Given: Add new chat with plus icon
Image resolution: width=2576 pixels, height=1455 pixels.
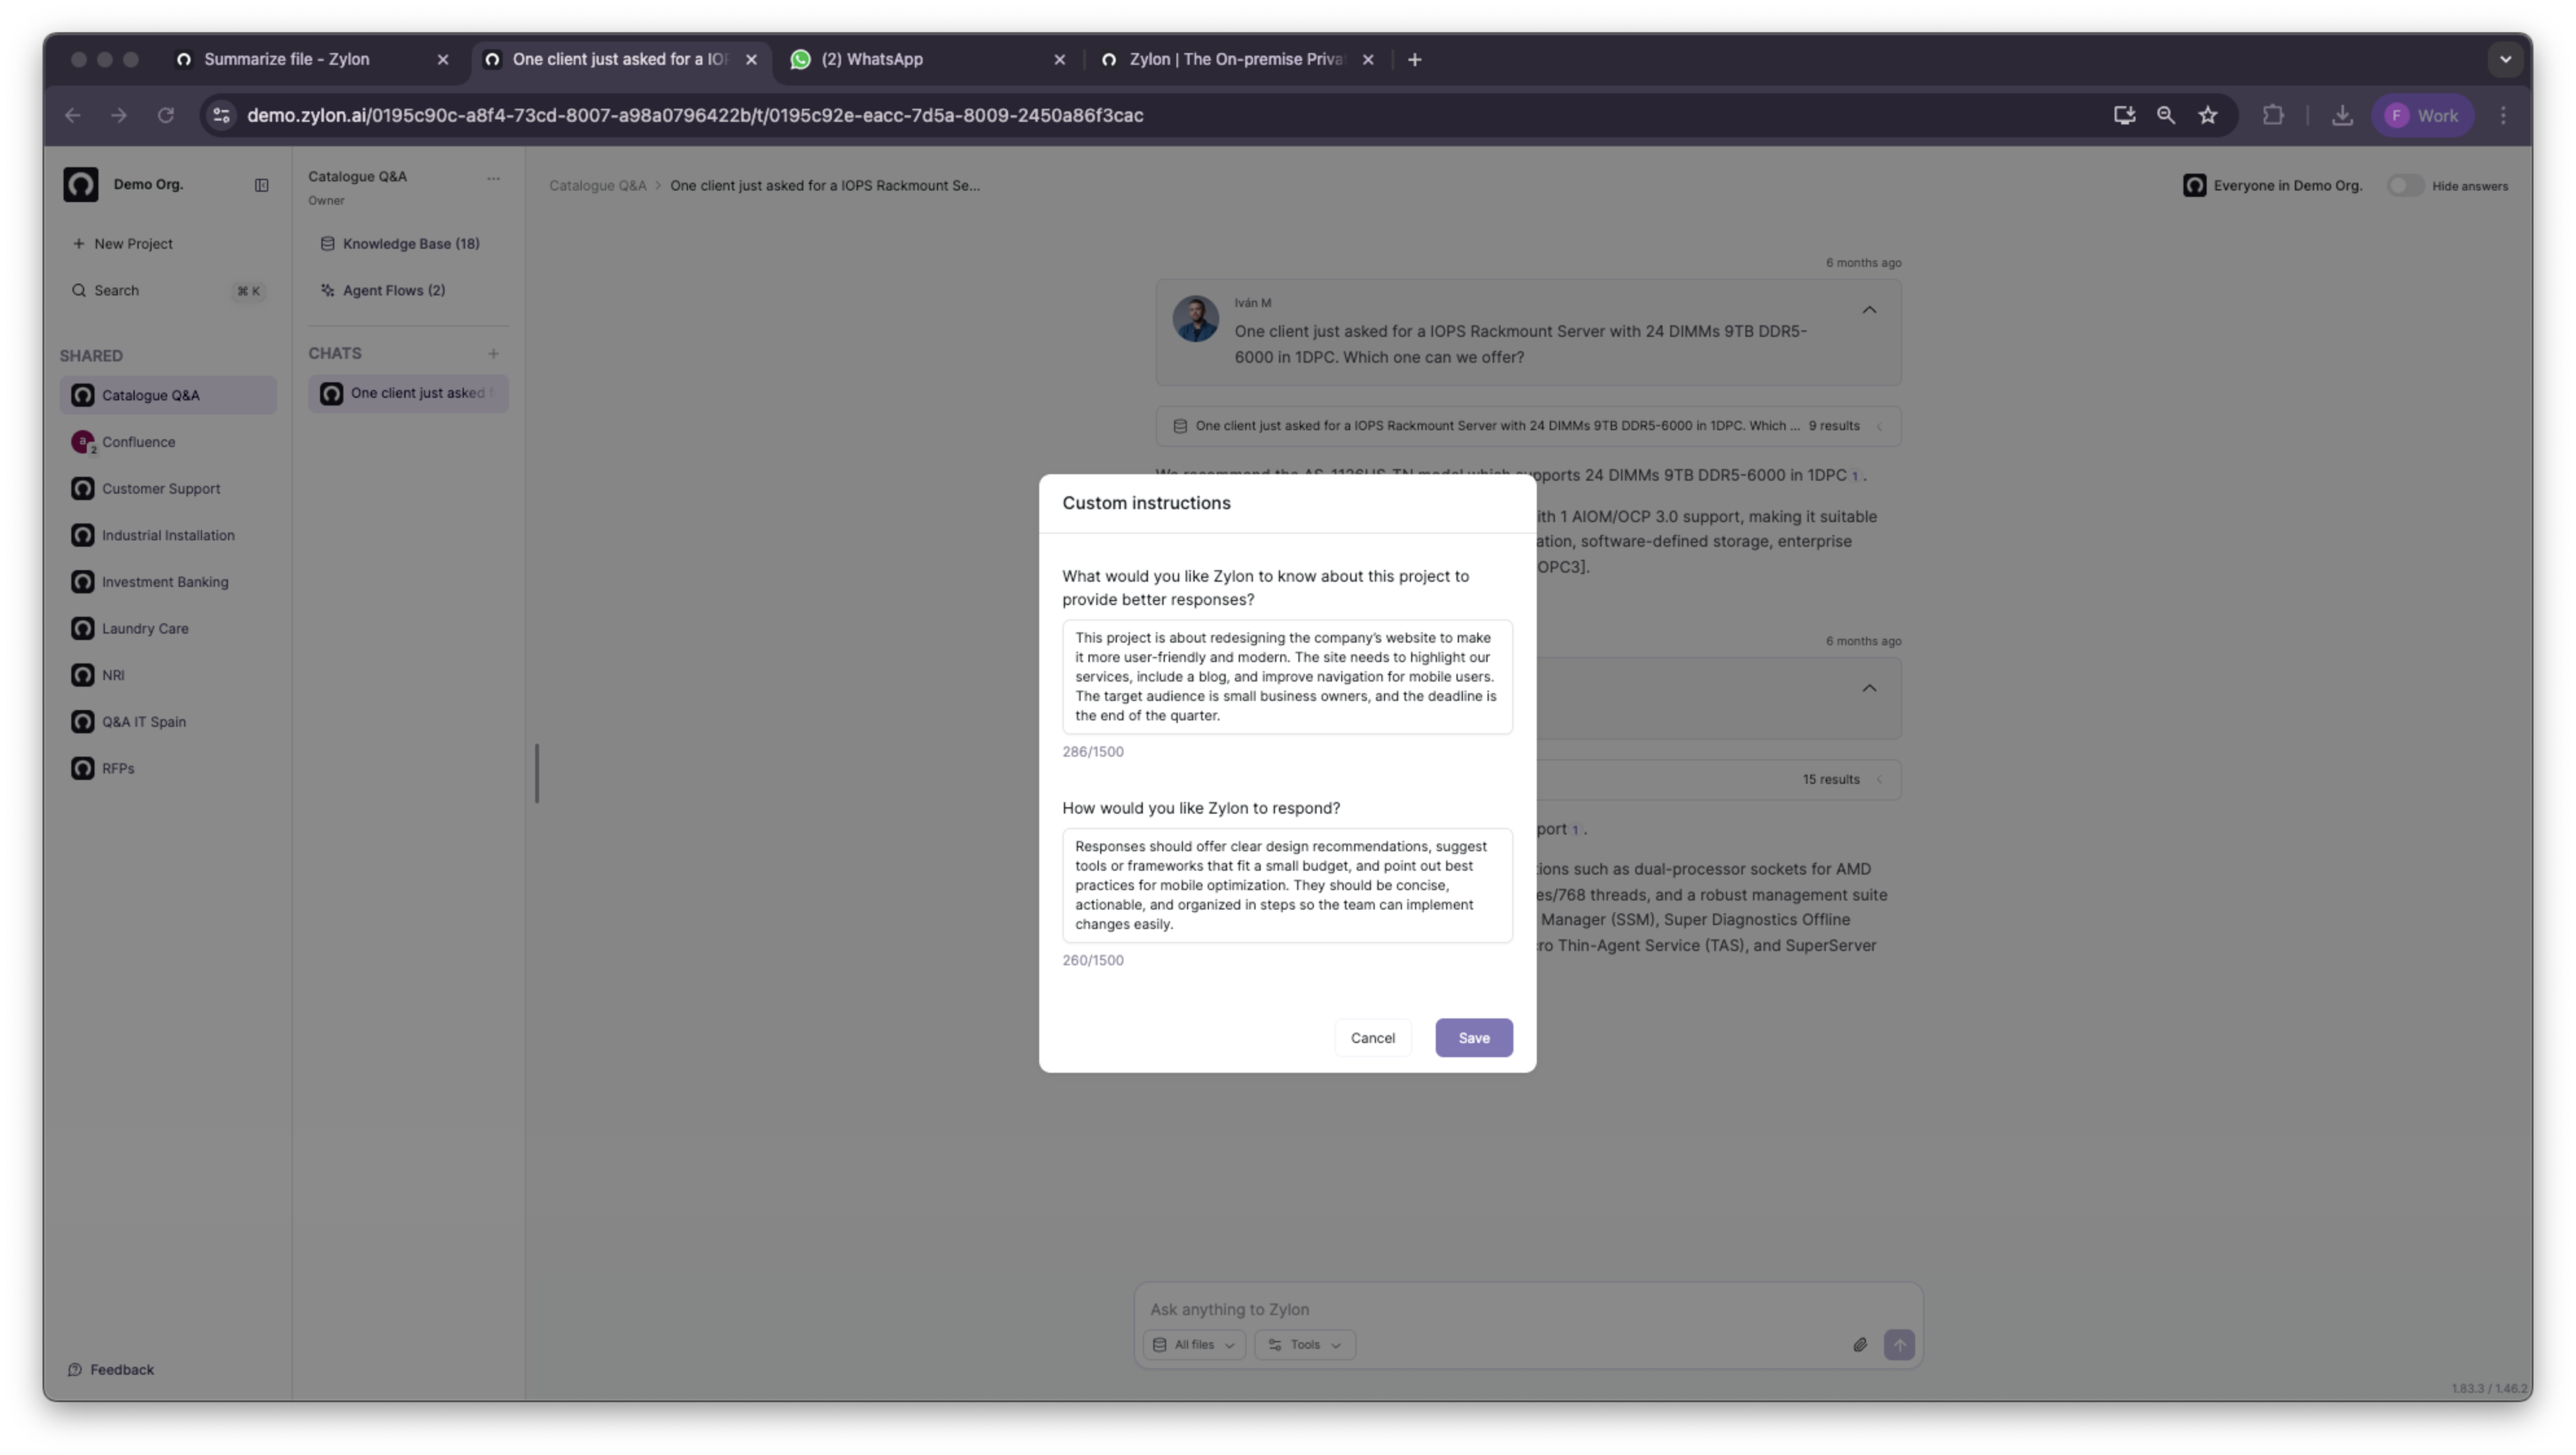Looking at the screenshot, I should tap(493, 354).
